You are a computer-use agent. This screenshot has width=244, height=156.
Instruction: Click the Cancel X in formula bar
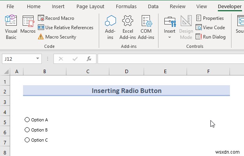tap(61, 59)
